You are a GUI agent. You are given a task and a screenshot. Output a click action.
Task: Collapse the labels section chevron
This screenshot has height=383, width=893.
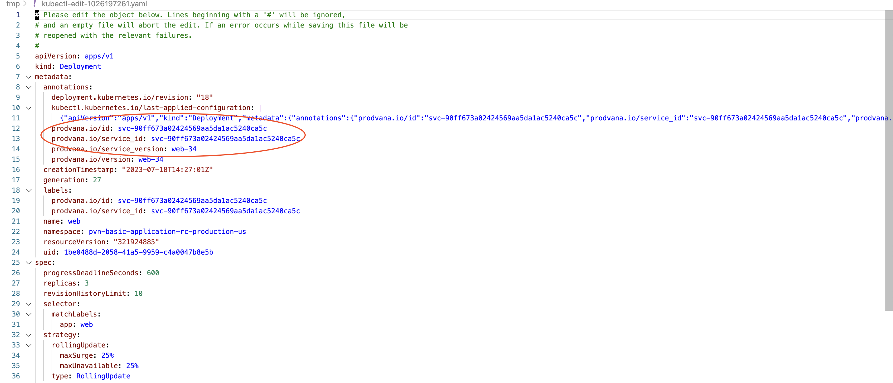click(x=29, y=190)
